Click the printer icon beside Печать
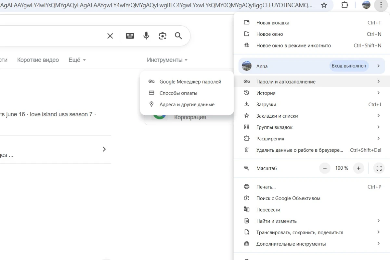The height and width of the screenshot is (260, 390). (x=247, y=187)
